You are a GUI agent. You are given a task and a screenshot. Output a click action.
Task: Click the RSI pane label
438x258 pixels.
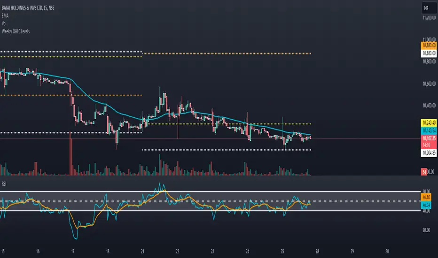[4, 183]
